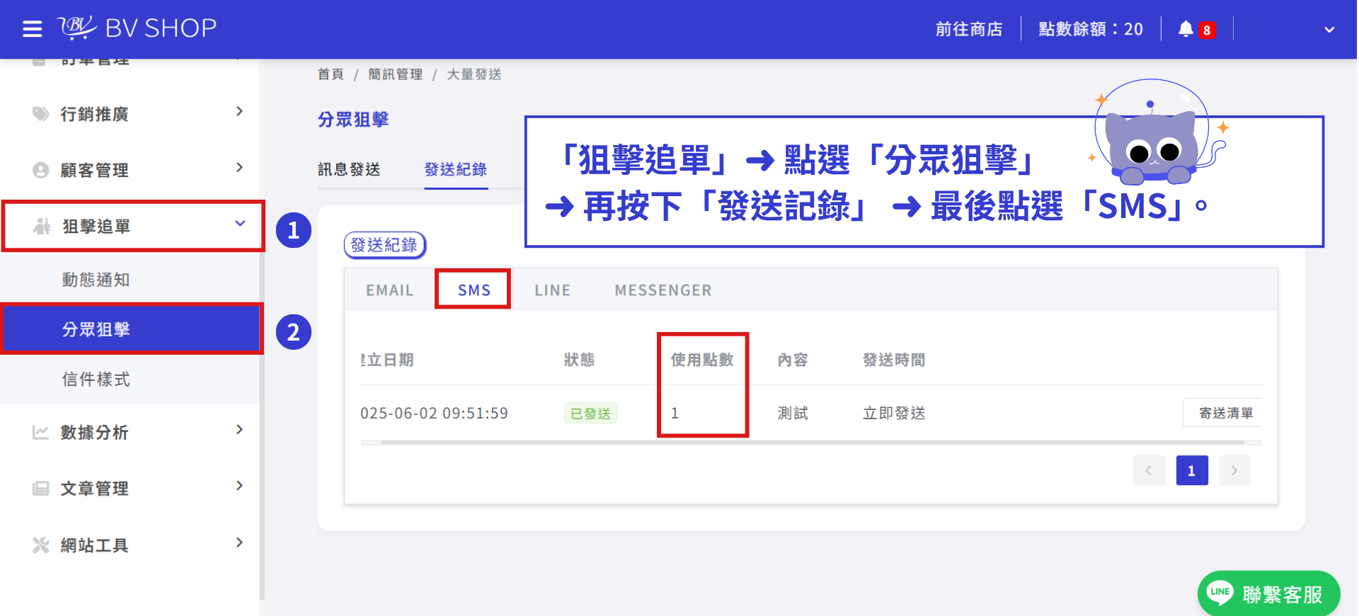The image size is (1359, 616).
Task: Collapse the 狙擊追單 chevron
Action: point(240,224)
